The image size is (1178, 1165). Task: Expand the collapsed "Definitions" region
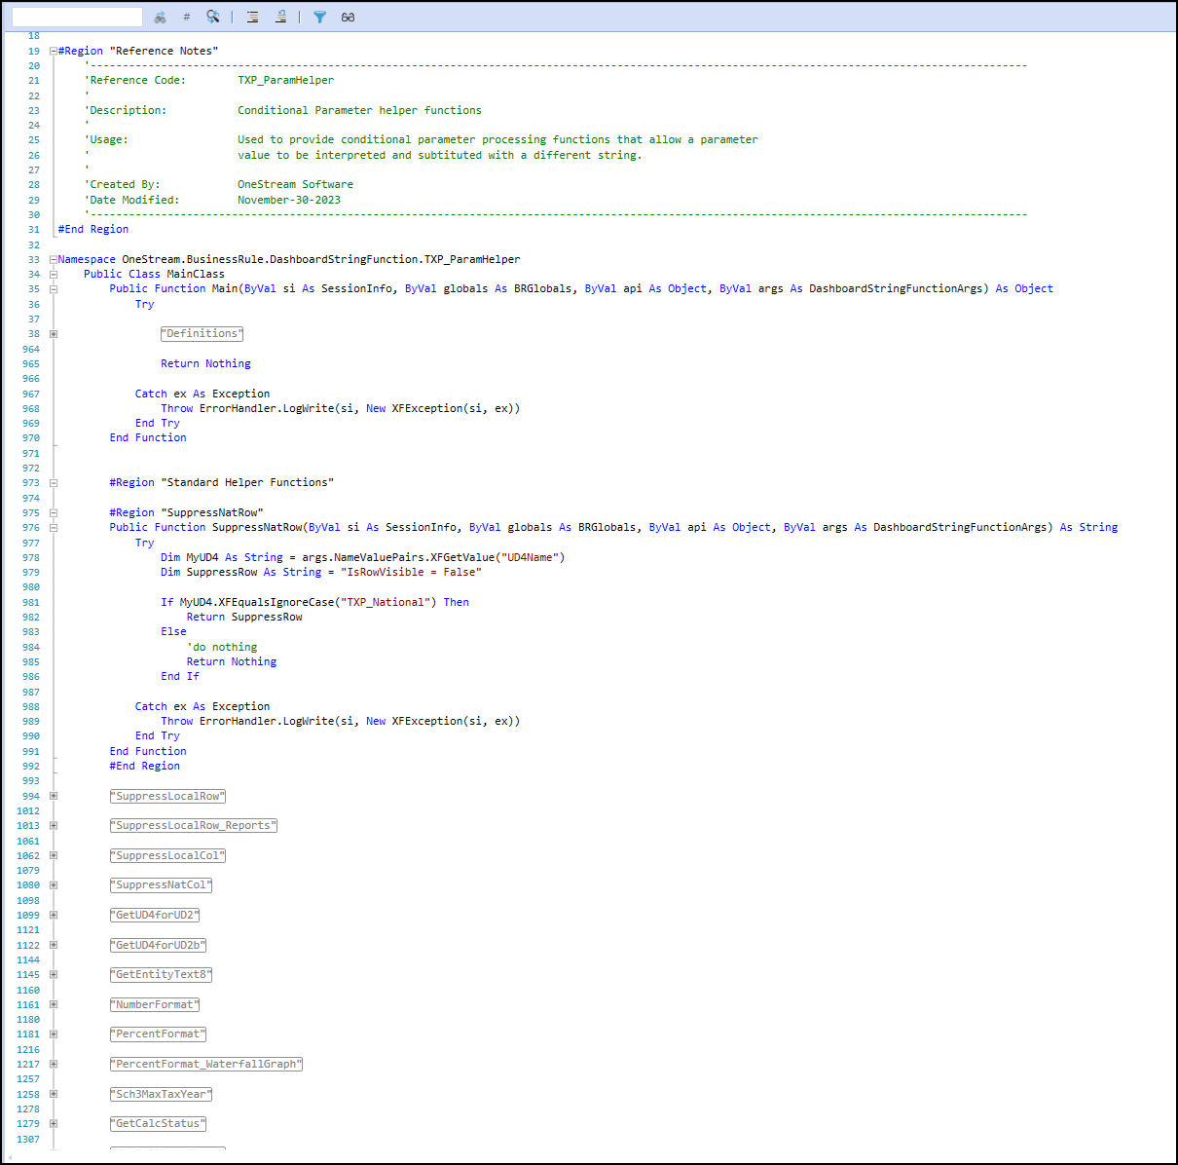point(53,333)
